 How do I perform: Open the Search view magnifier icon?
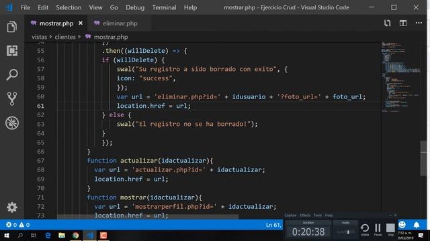[12, 74]
